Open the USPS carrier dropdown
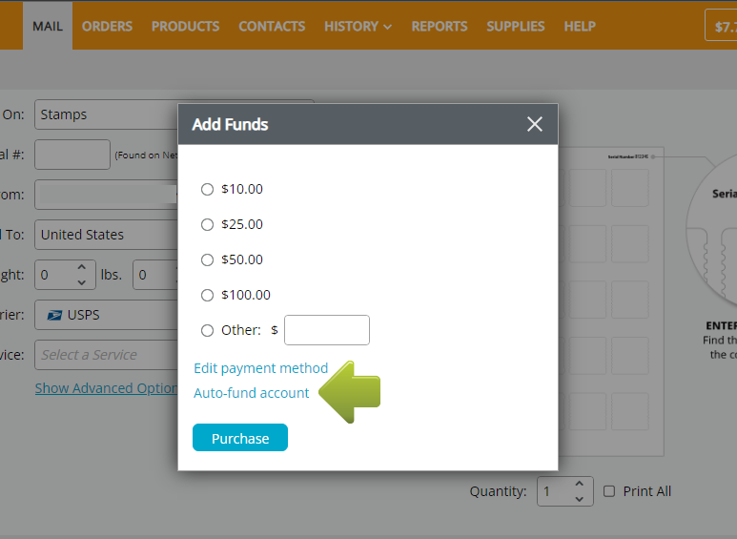 pos(106,315)
